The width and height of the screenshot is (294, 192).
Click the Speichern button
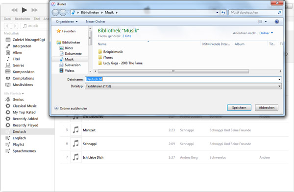pos(239,107)
